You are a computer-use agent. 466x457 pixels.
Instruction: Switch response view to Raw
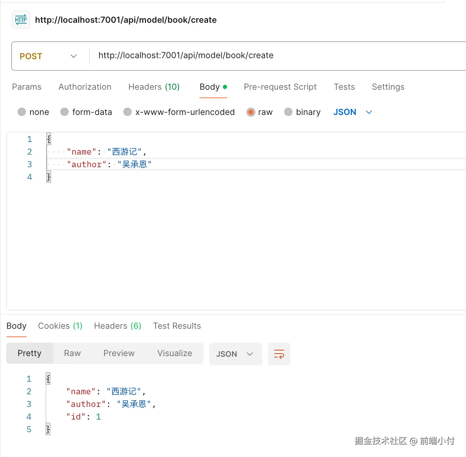click(72, 353)
